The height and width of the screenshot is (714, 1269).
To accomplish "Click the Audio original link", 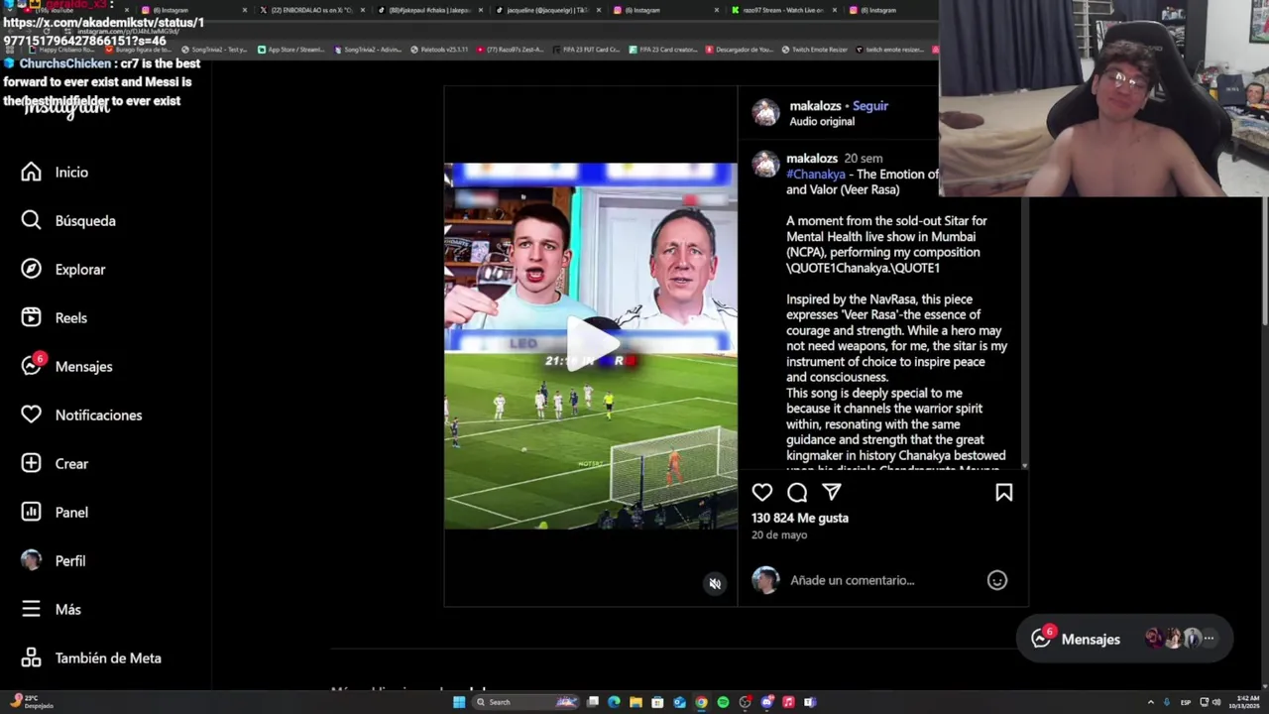I will tap(822, 121).
